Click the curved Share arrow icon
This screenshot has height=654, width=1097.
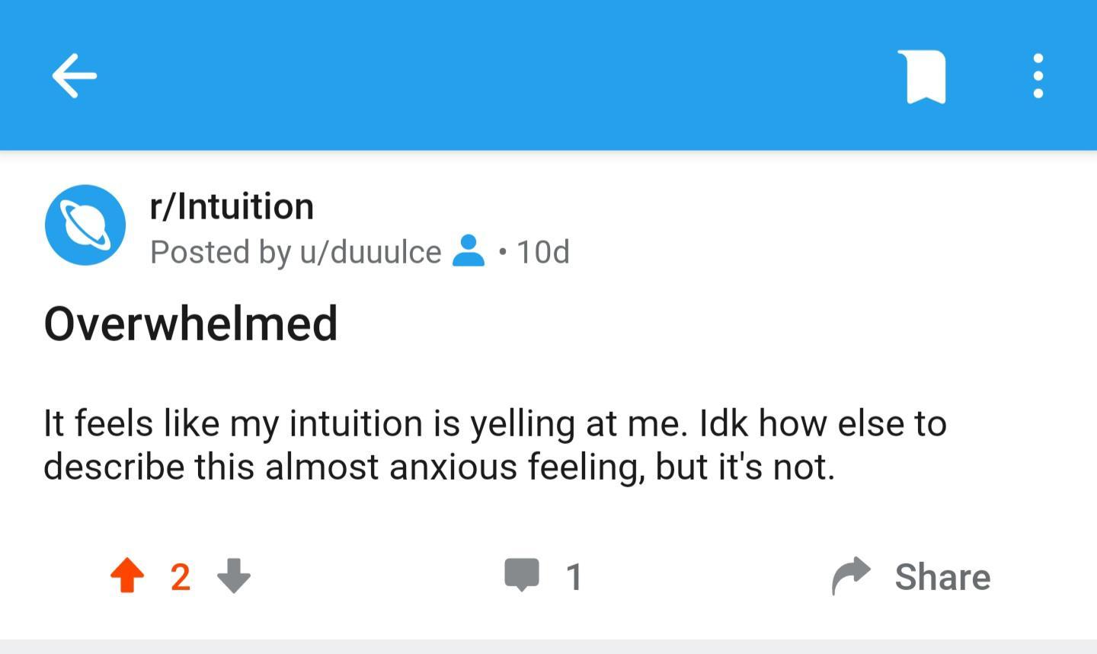[x=851, y=576]
